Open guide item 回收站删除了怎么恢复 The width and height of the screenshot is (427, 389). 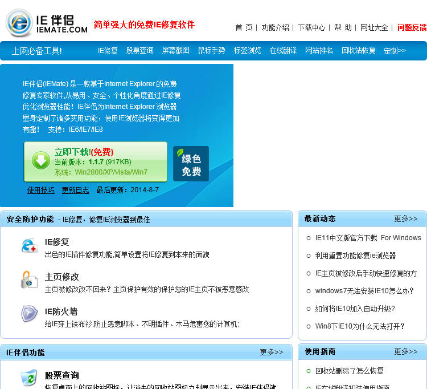[350, 371]
